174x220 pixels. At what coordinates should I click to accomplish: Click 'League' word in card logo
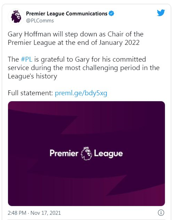(x=109, y=153)
